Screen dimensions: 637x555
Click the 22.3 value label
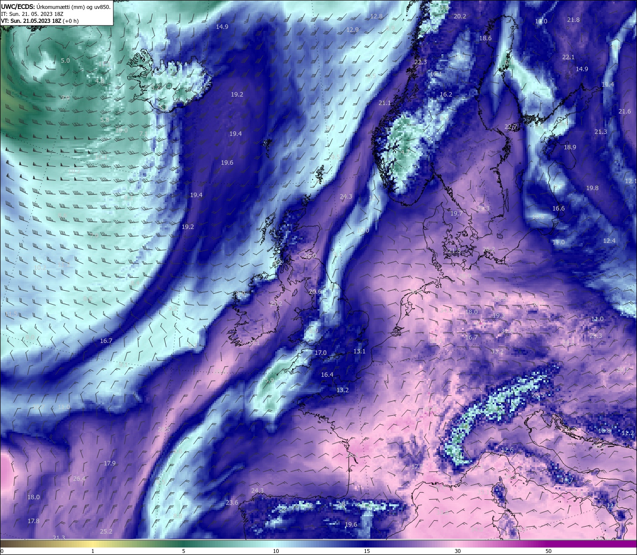tap(421, 62)
